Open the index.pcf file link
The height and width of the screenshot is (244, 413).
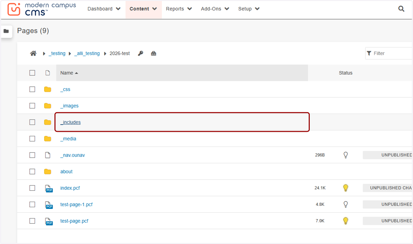point(70,188)
